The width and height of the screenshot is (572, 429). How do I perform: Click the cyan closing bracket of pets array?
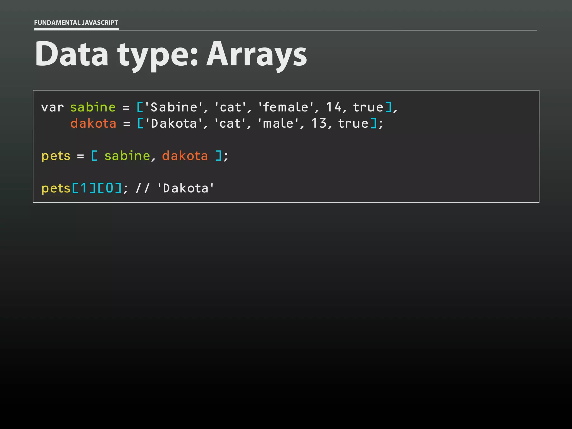(219, 156)
